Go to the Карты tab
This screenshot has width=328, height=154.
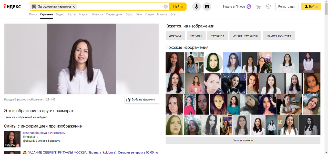(x=71, y=14)
